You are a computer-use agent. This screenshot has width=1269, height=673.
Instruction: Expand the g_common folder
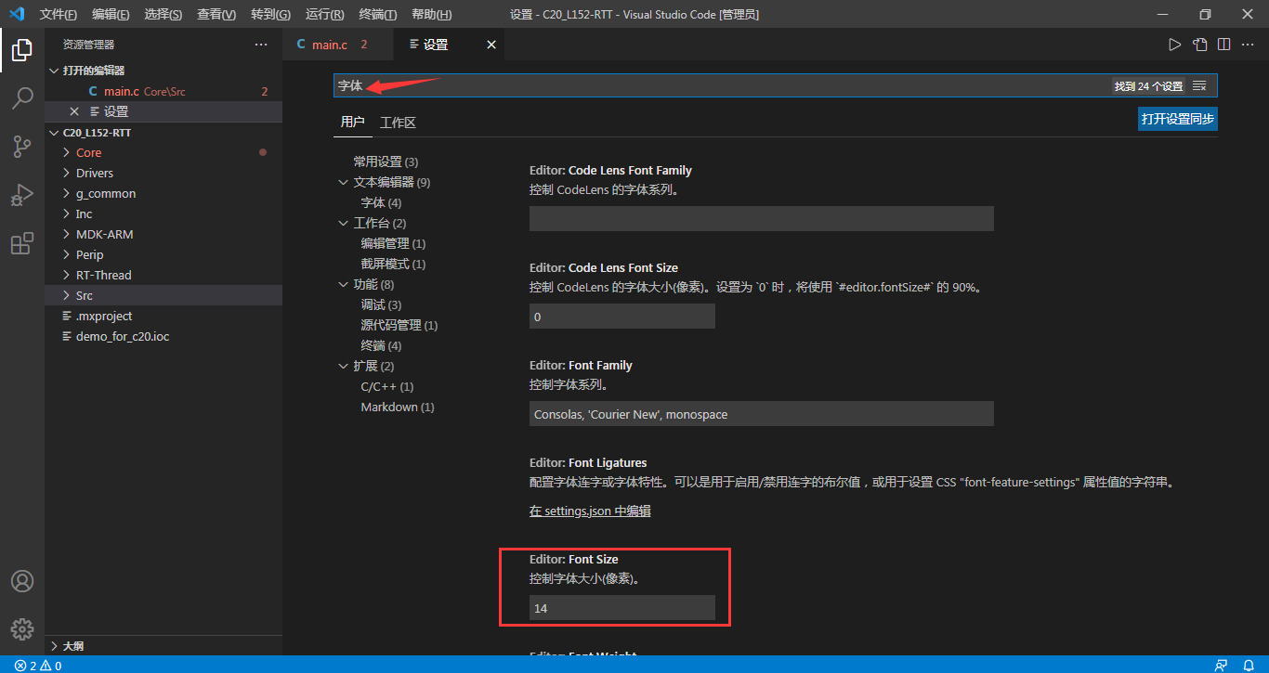pyautogui.click(x=164, y=193)
